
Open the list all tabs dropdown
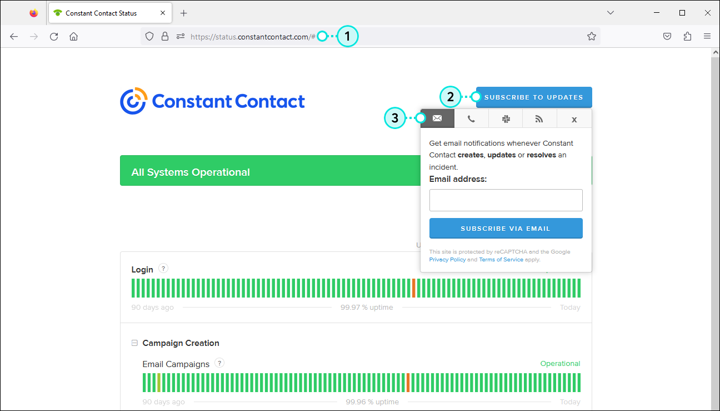(x=611, y=13)
